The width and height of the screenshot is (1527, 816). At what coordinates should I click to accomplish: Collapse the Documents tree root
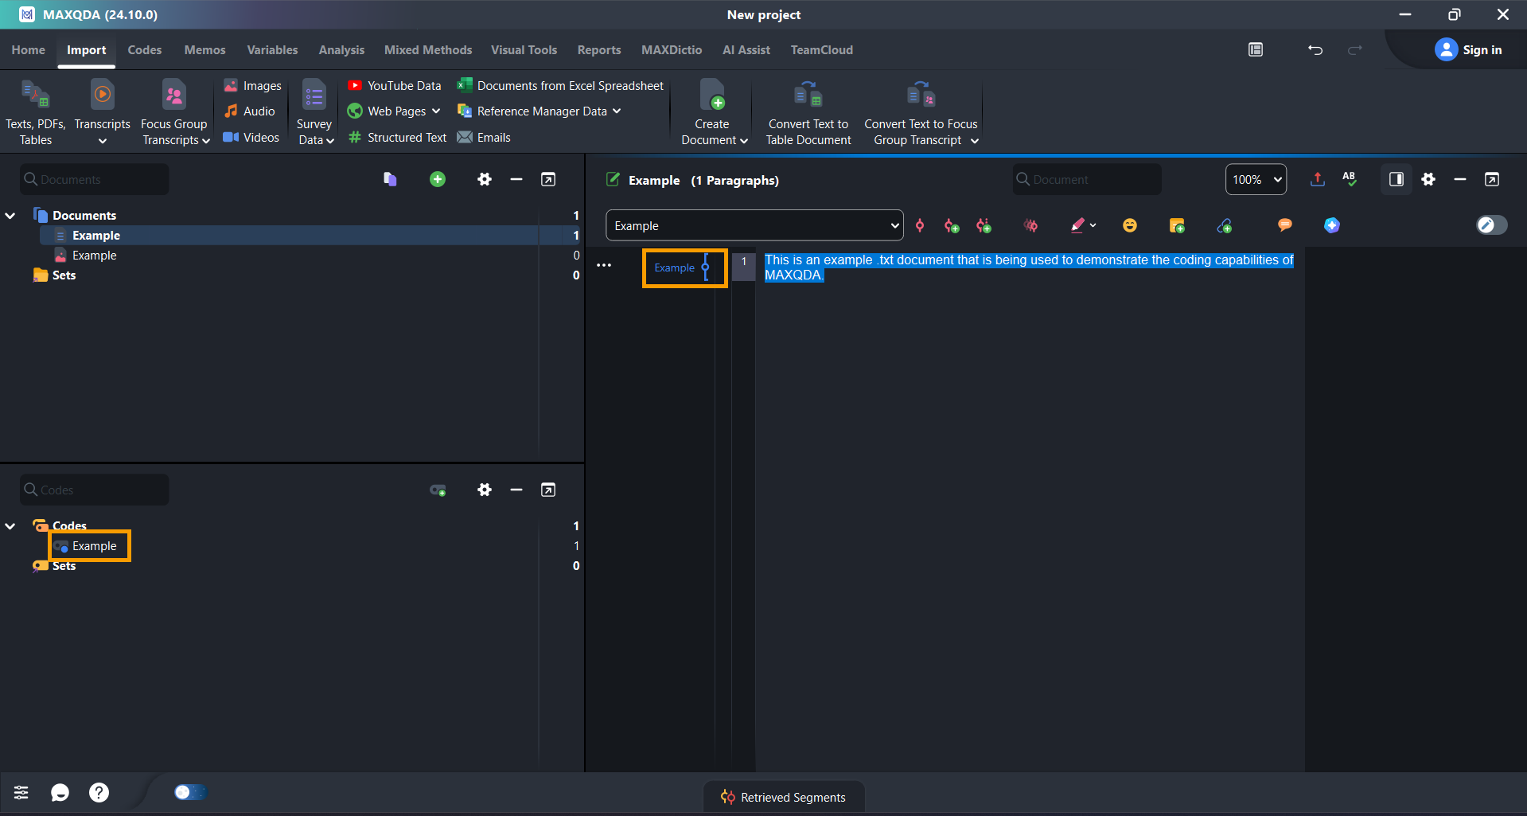(x=10, y=216)
